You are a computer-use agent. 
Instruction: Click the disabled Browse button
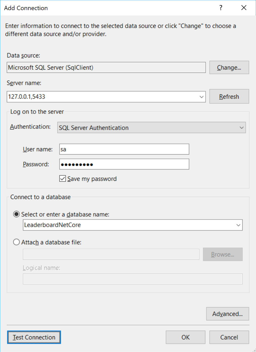(x=223, y=254)
